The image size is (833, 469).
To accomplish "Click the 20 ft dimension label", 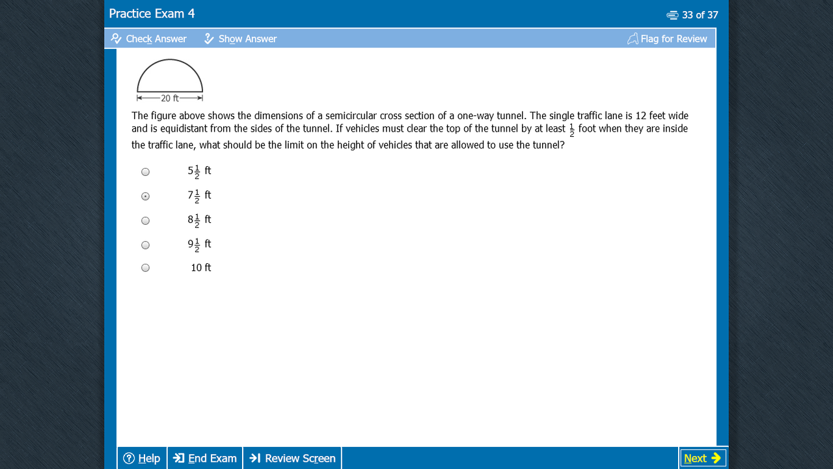I will (x=170, y=98).
